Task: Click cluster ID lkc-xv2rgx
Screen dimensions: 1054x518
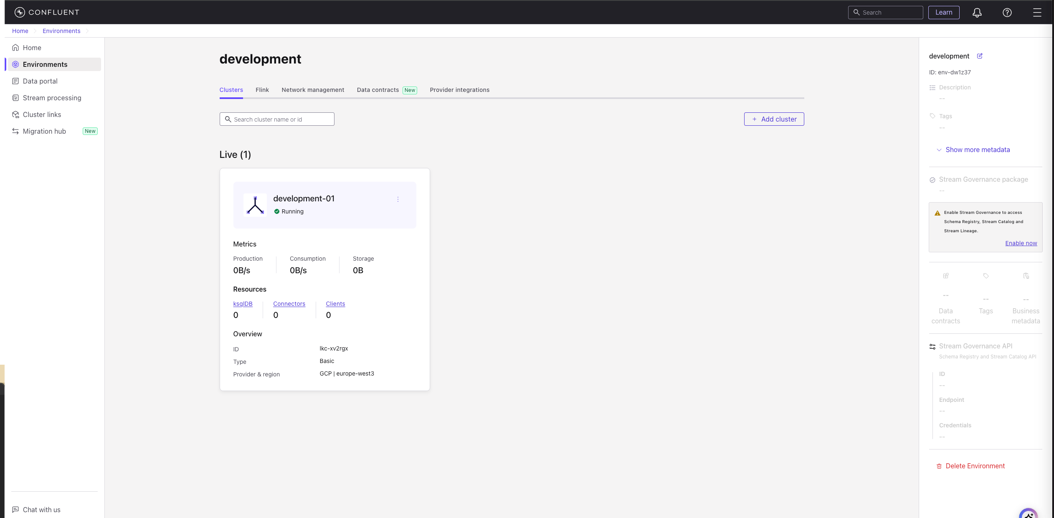Action: (x=334, y=348)
